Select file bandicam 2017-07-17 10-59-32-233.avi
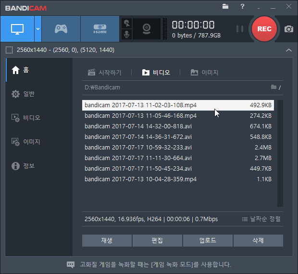Image resolution: width=298 pixels, height=274 pixels. [178, 148]
